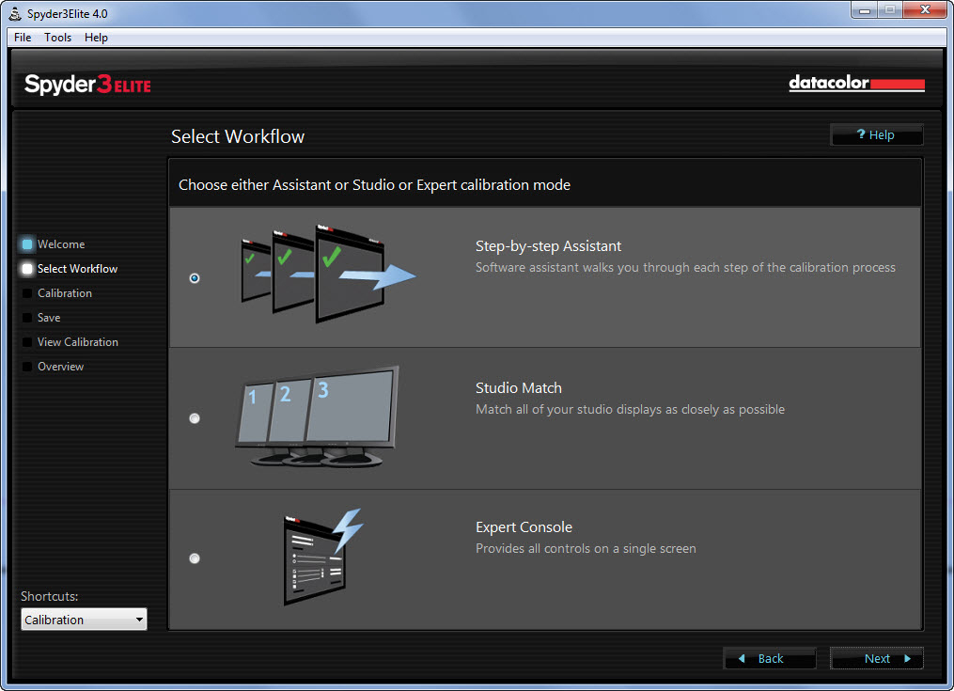This screenshot has height=691, width=954.
Task: Click the Step-by-step Assistant monitors illustration
Action: [324, 273]
